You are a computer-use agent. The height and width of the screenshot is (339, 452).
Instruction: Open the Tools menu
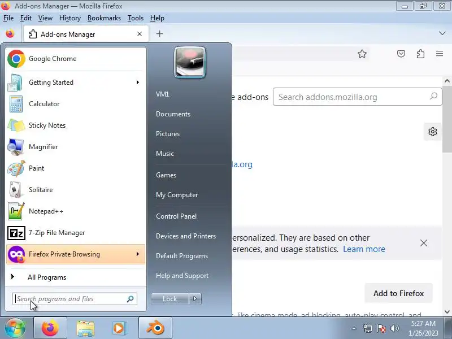point(136,18)
